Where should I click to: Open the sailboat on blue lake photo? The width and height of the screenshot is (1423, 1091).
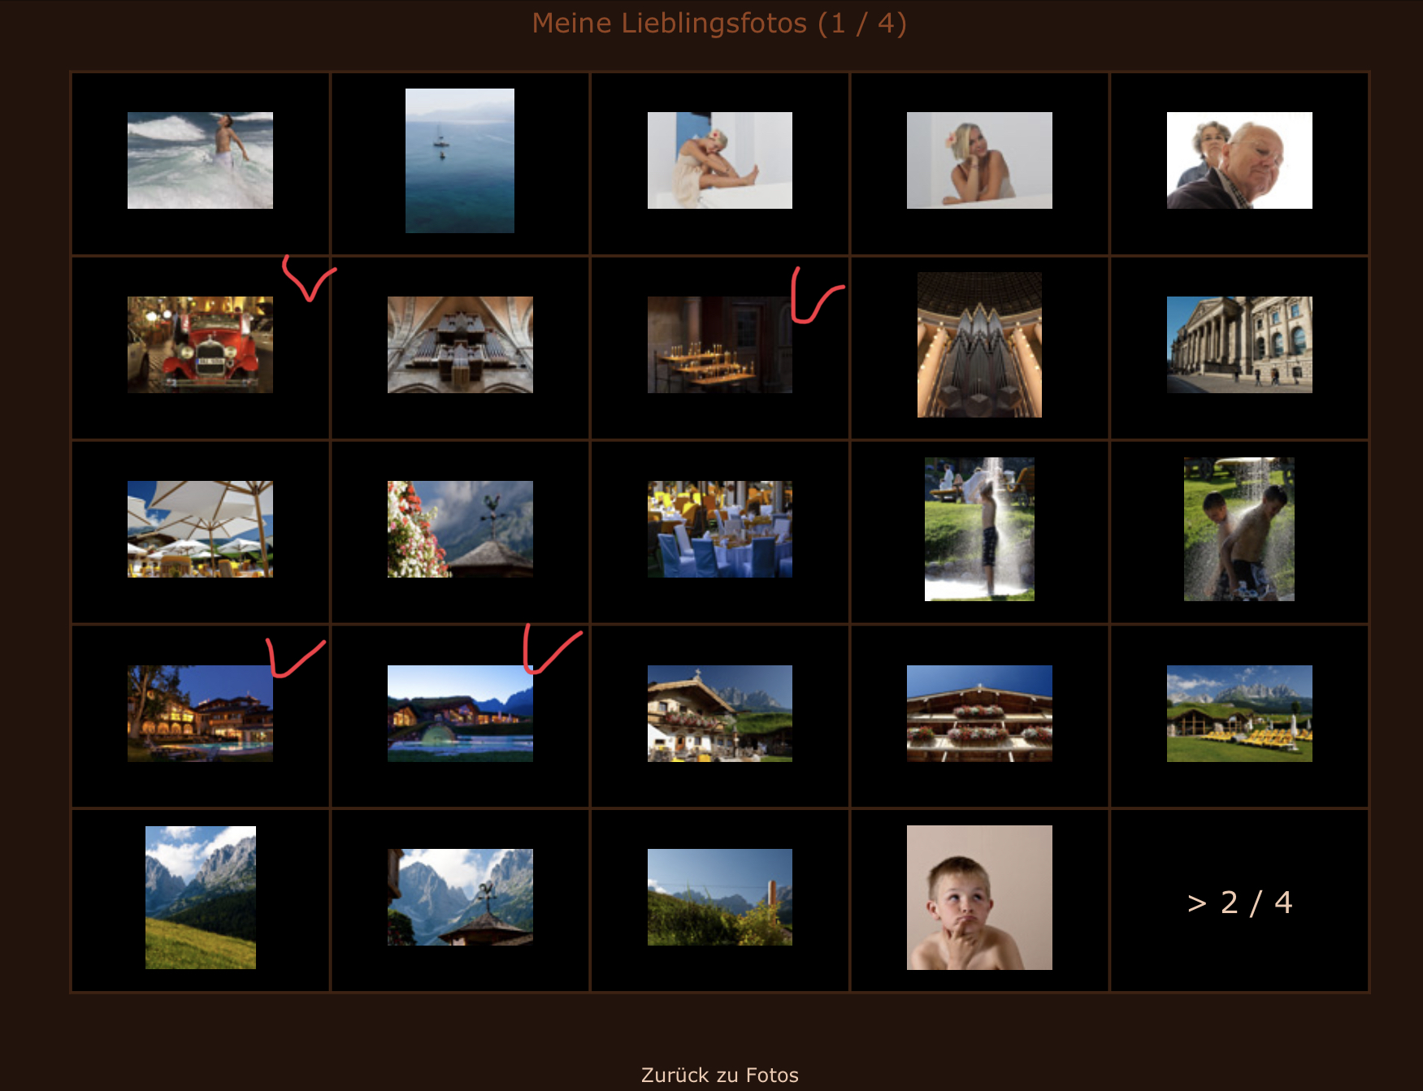460,161
